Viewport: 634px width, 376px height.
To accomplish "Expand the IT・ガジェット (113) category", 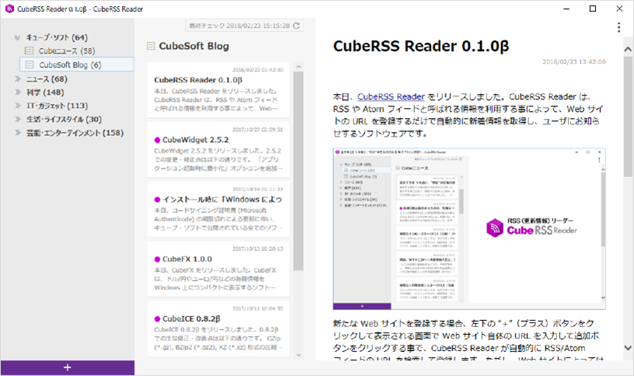I will point(17,106).
